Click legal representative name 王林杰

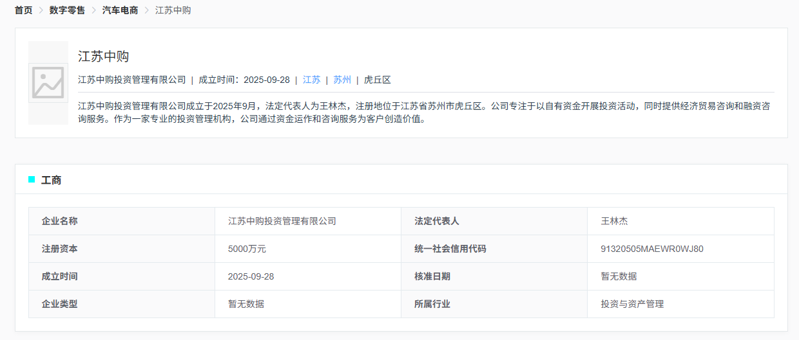614,221
